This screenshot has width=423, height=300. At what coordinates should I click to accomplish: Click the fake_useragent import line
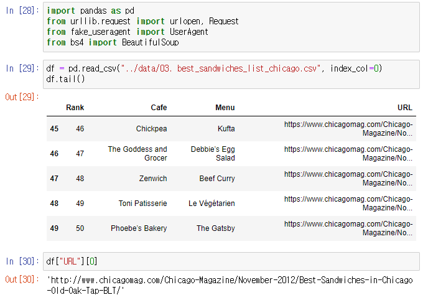(128, 32)
